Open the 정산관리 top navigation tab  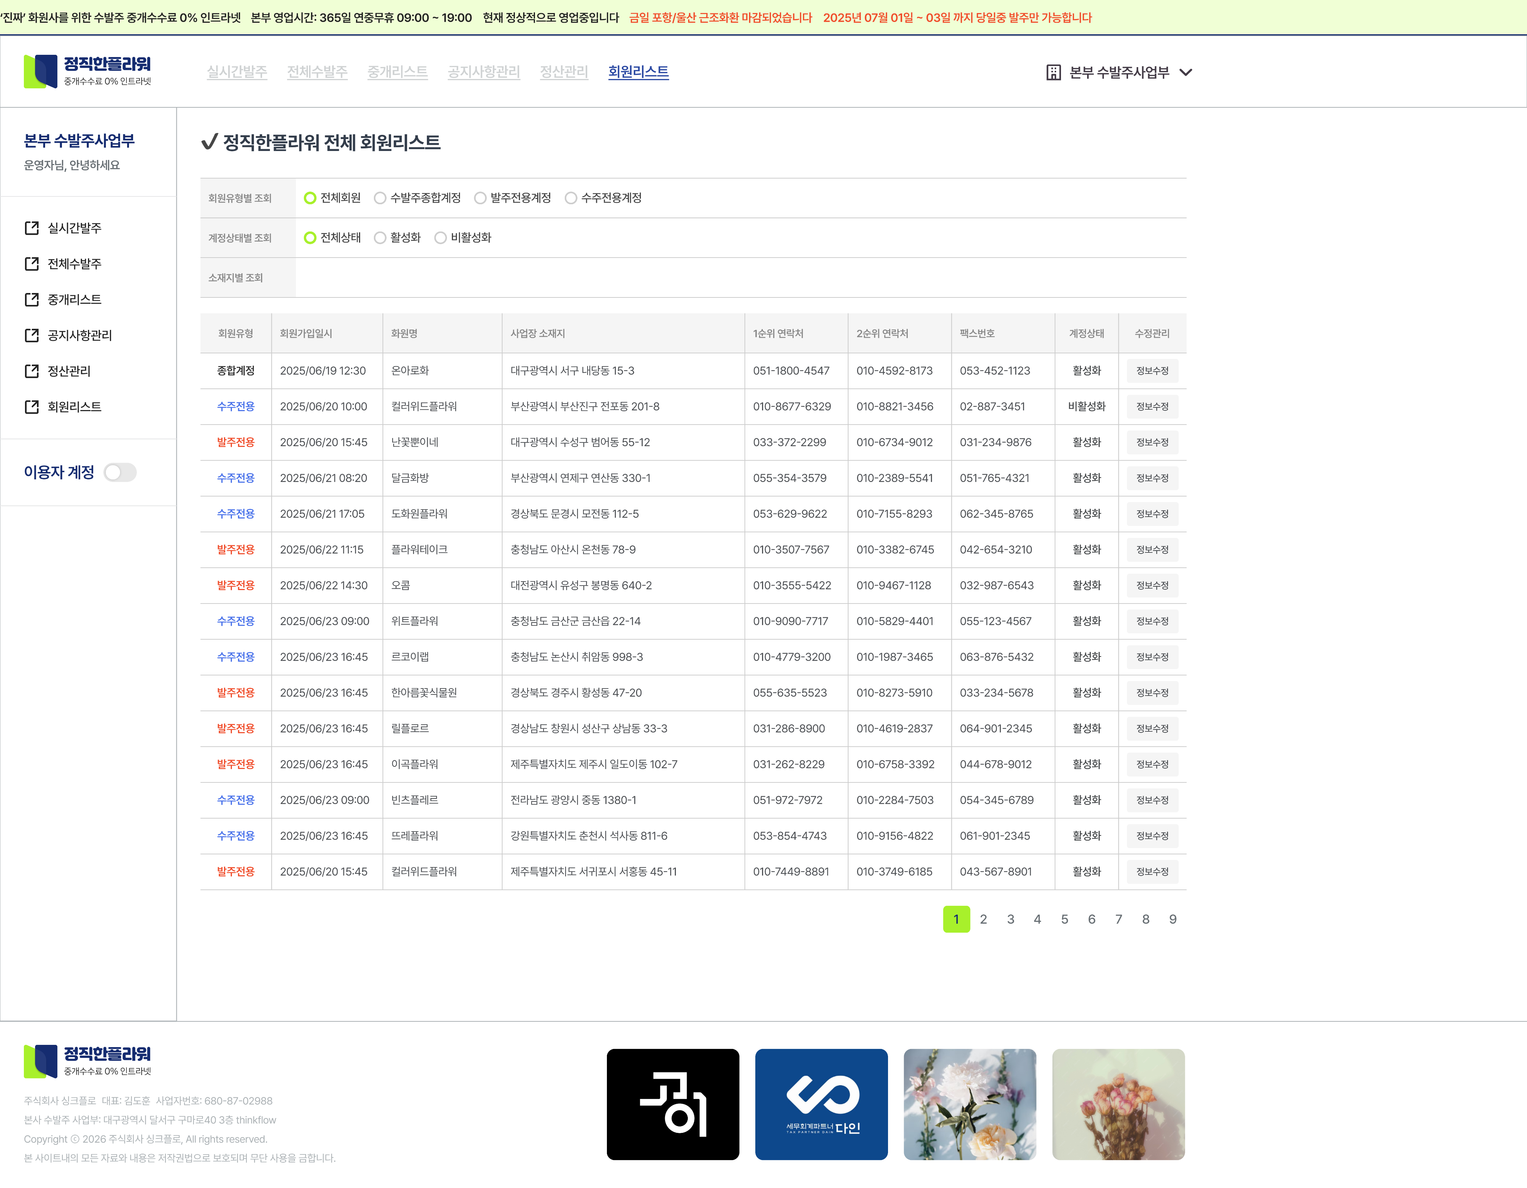[564, 71]
